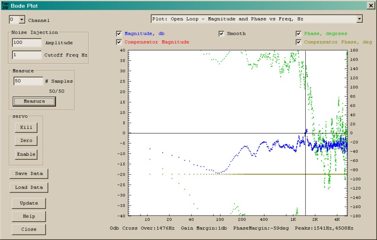Click the Save Data button
Image resolution: width=377 pixels, height=240 pixels.
coord(29,174)
